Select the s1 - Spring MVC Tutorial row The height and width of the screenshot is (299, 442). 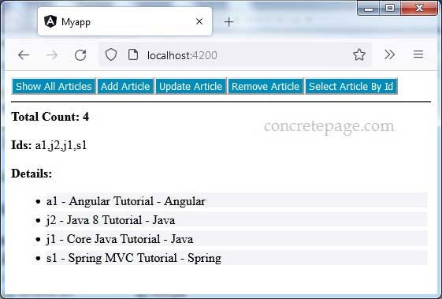tap(236, 258)
